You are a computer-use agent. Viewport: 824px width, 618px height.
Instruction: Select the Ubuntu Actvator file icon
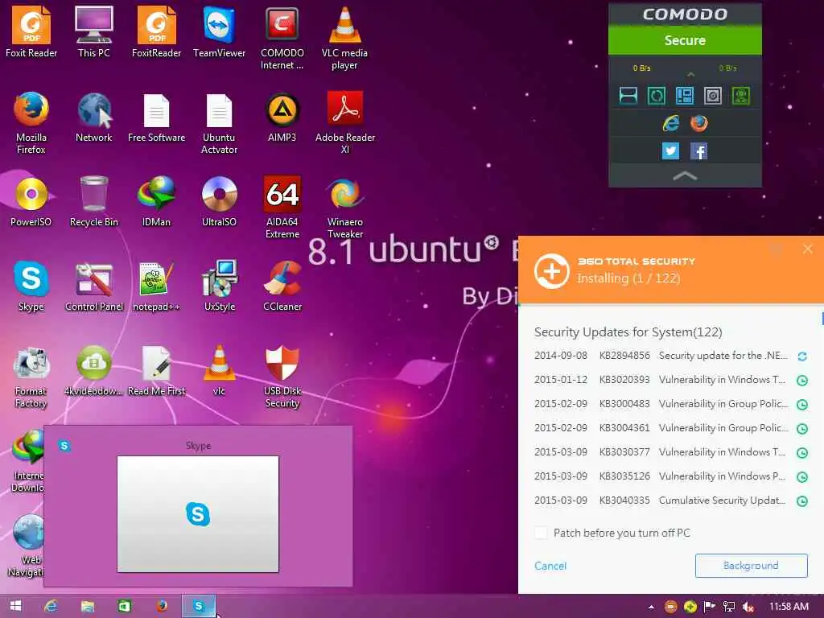219,122
